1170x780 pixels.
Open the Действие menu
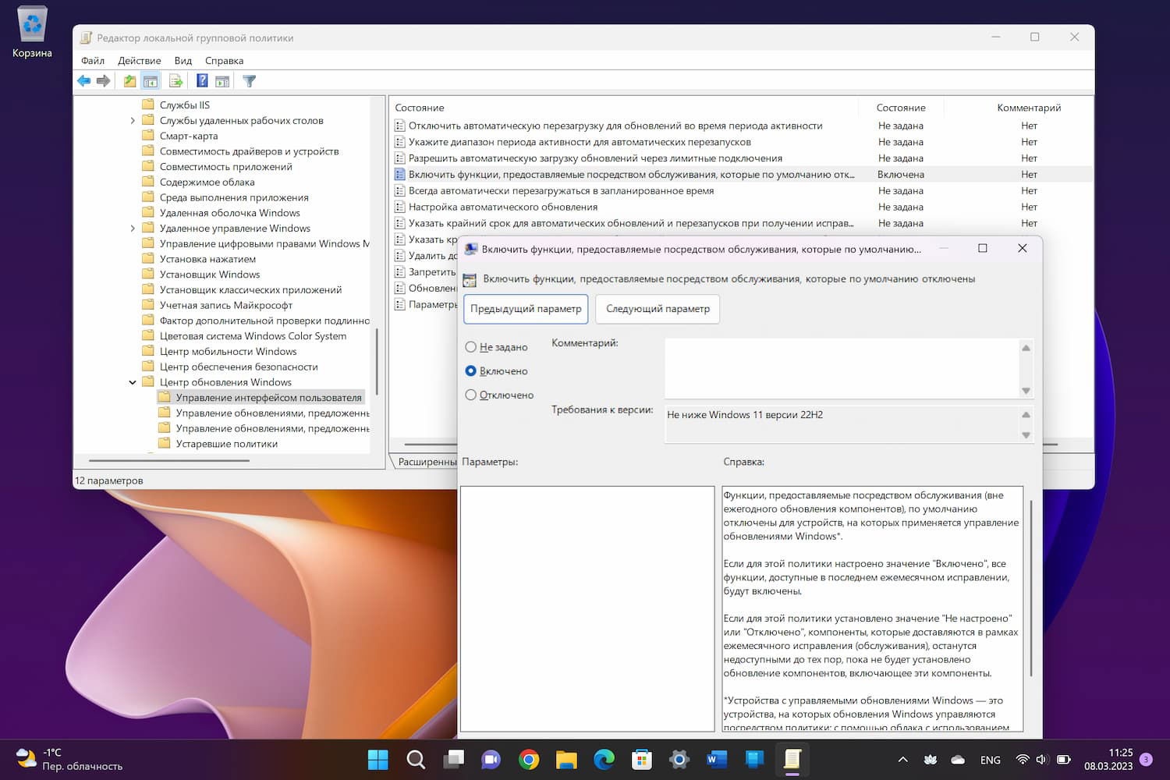pos(140,61)
